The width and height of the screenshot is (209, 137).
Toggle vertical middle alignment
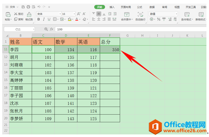point(99,14)
